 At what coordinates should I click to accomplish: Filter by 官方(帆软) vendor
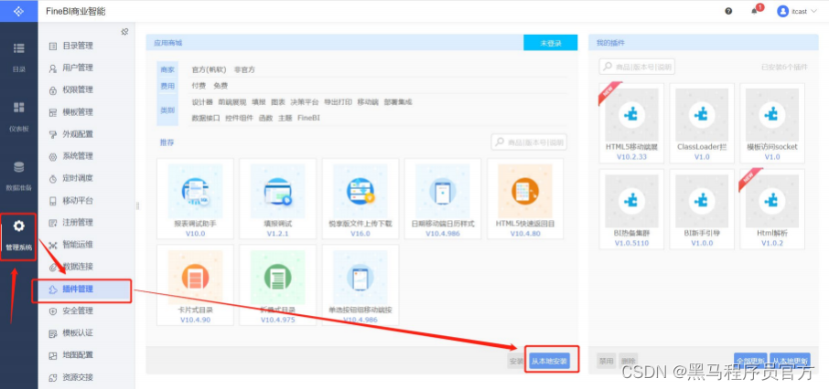(209, 69)
